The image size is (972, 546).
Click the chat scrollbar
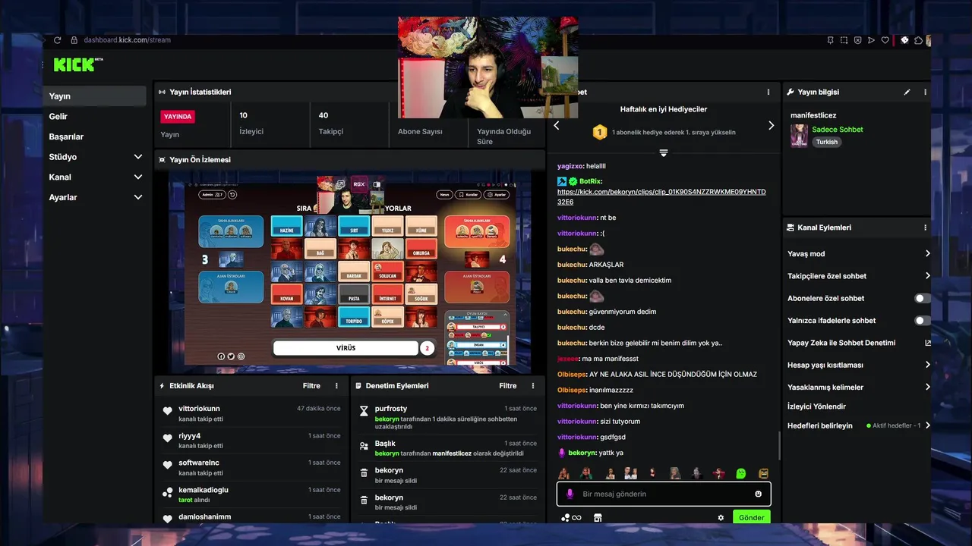point(778,447)
